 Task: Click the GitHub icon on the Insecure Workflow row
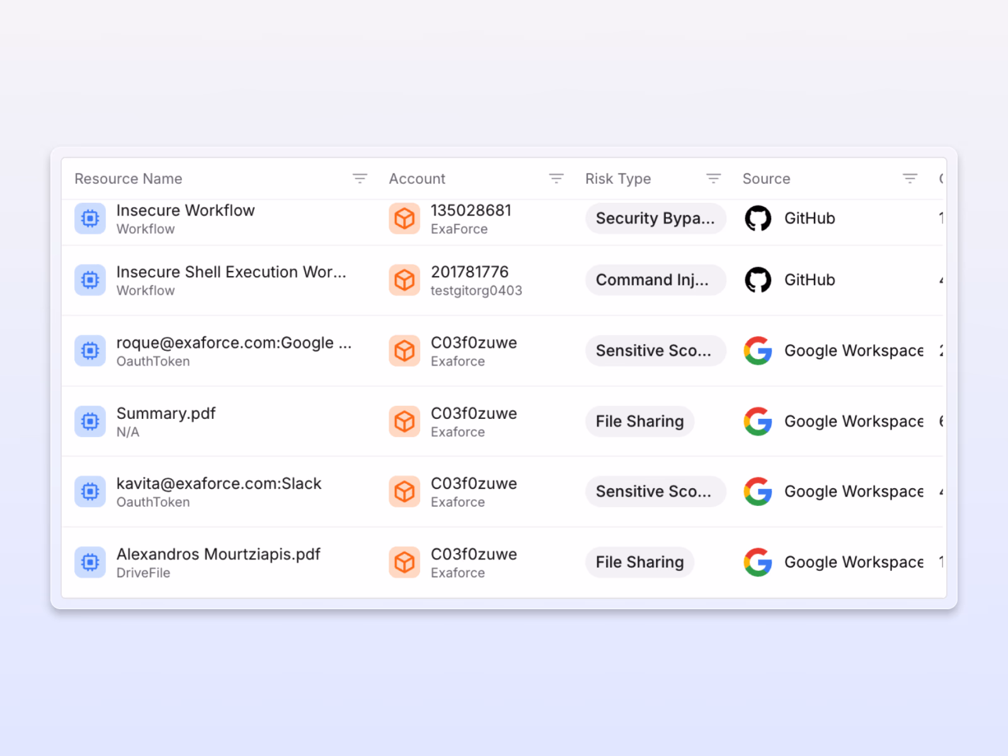759,219
